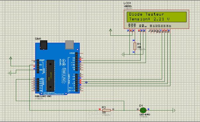
Task: Select the power terminal left of Arduino
Action: (11, 58)
